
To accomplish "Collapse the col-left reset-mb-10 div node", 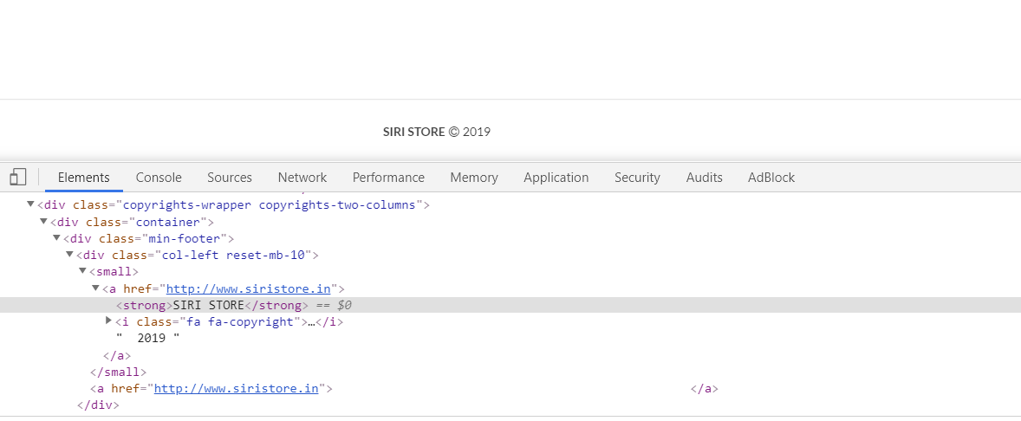I will click(69, 255).
